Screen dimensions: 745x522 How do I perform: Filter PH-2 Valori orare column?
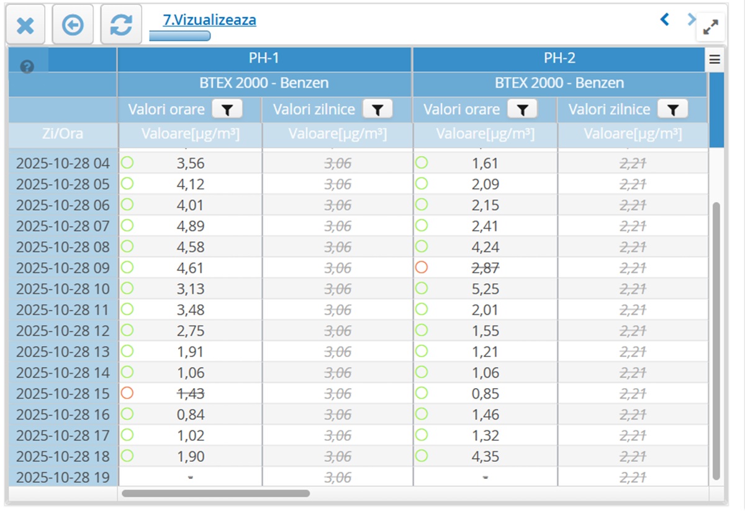[x=522, y=110]
